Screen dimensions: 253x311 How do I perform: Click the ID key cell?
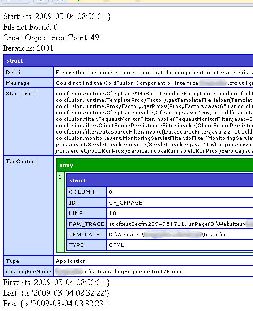pos(86,203)
